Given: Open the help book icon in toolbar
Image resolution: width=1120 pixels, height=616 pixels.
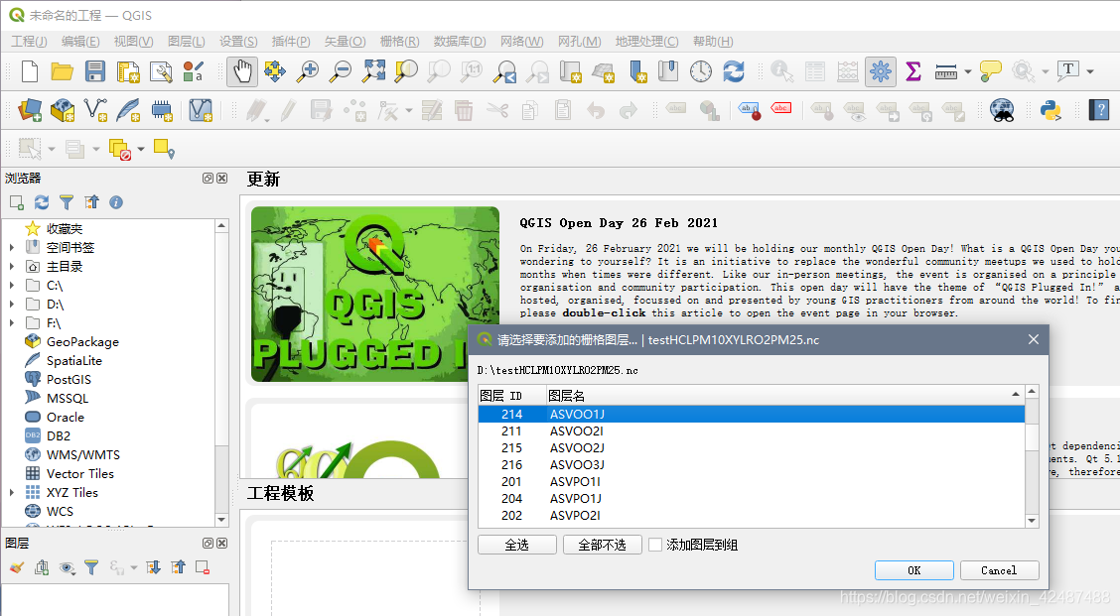Looking at the screenshot, I should (1098, 110).
